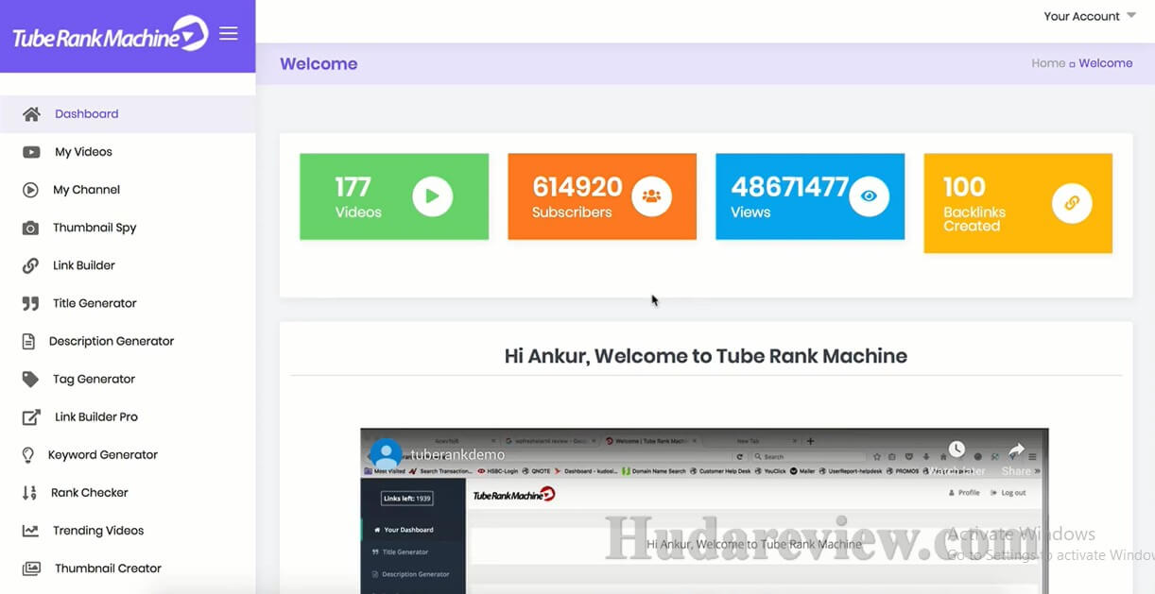Click the "614920 Subscribers" count
Screen dimensions: 1155x594
(577, 197)
